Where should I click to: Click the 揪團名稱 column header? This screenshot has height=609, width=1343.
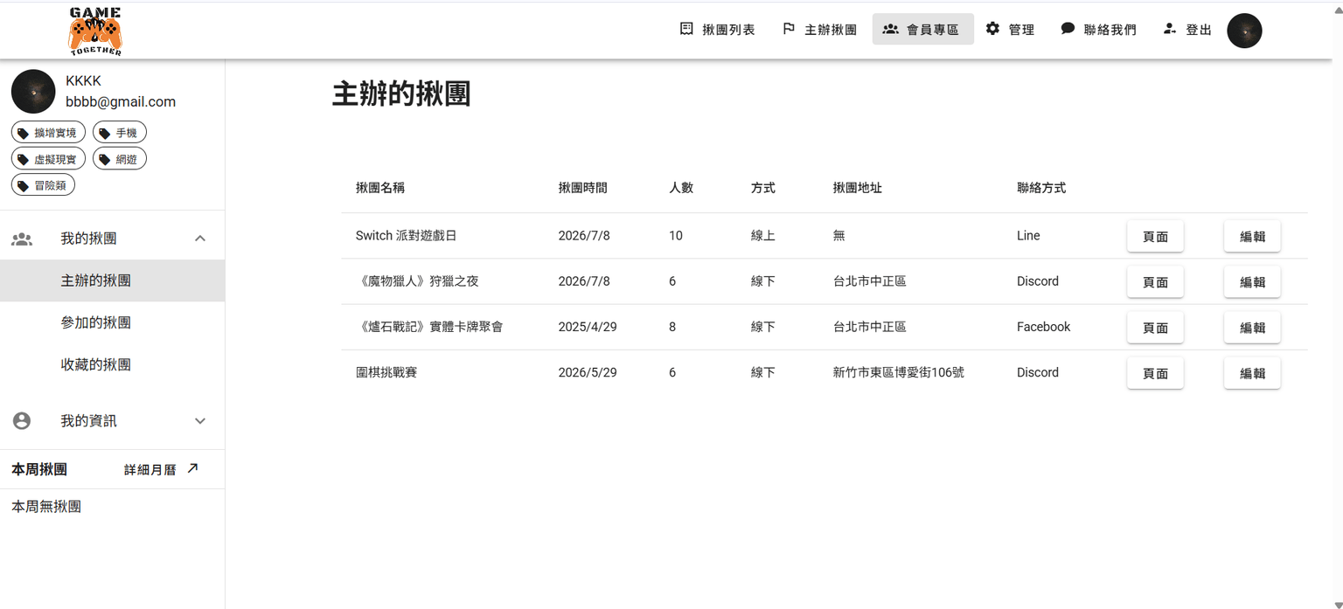tap(380, 188)
